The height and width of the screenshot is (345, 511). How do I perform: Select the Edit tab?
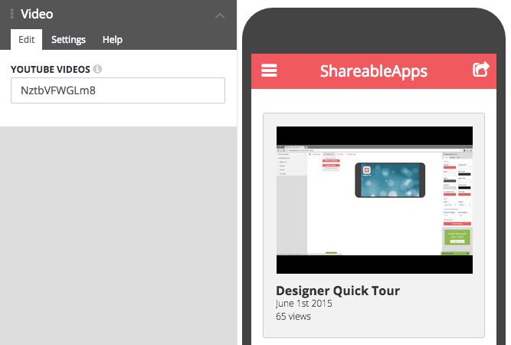pyautogui.click(x=26, y=39)
